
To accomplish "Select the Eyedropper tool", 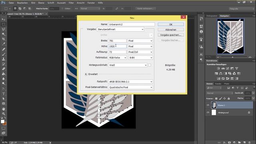I will coord(4,44).
